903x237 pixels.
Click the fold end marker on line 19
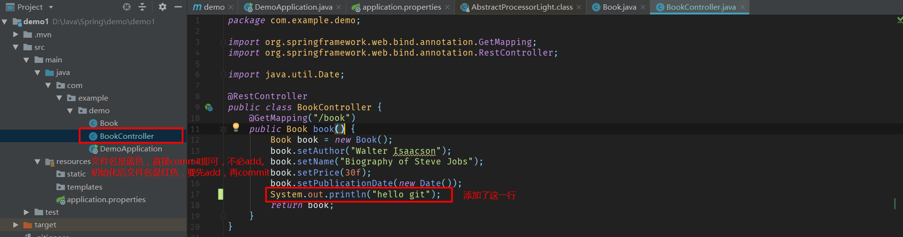click(223, 216)
